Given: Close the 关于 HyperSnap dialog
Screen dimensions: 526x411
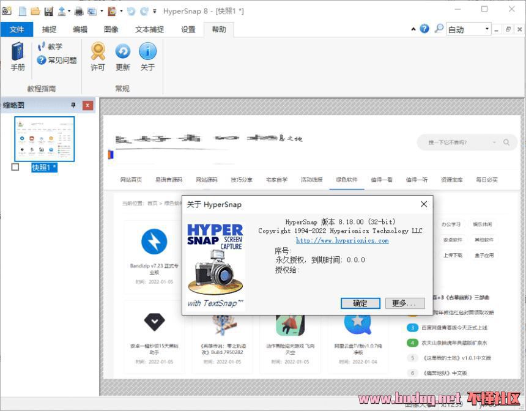Looking at the screenshot, I should click(424, 204).
